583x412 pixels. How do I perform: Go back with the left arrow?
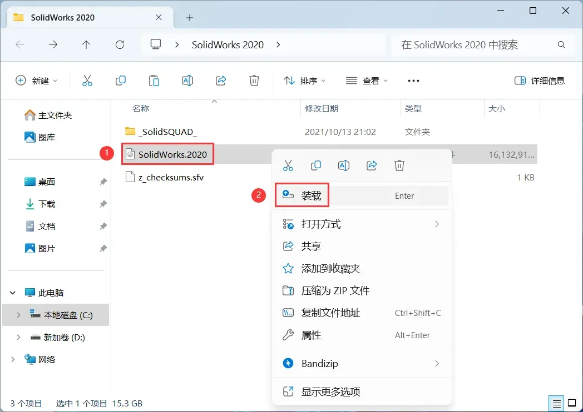pyautogui.click(x=19, y=45)
